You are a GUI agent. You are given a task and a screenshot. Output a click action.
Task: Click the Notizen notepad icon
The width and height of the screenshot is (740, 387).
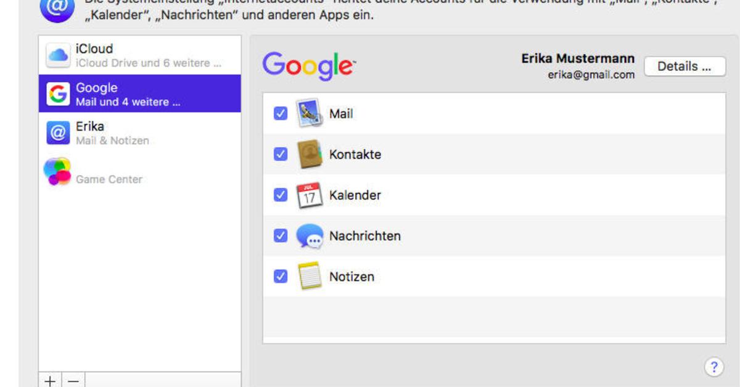click(x=309, y=276)
